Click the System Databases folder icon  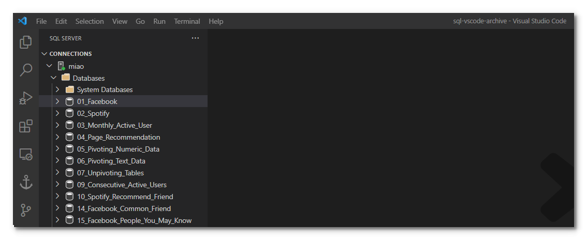pos(70,89)
